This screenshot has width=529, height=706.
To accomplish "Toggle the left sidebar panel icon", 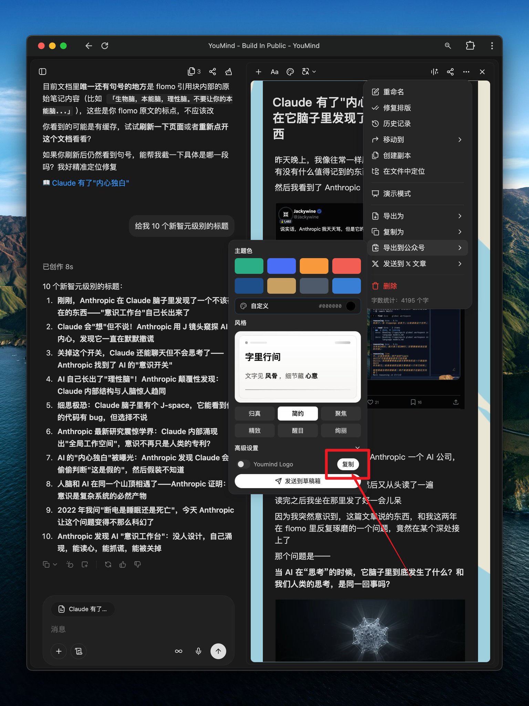I will 43,72.
